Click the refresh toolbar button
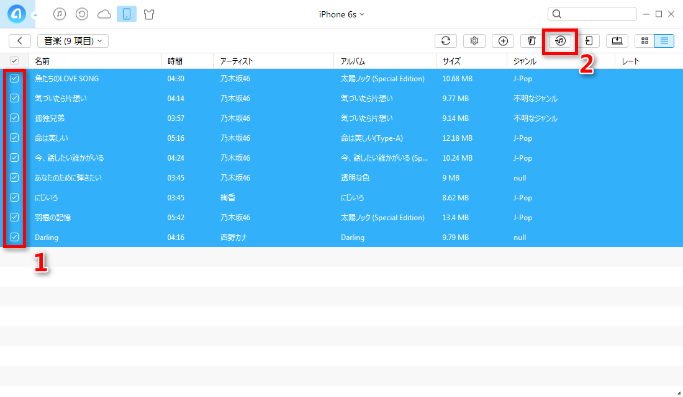This screenshot has width=683, height=397. click(x=446, y=41)
